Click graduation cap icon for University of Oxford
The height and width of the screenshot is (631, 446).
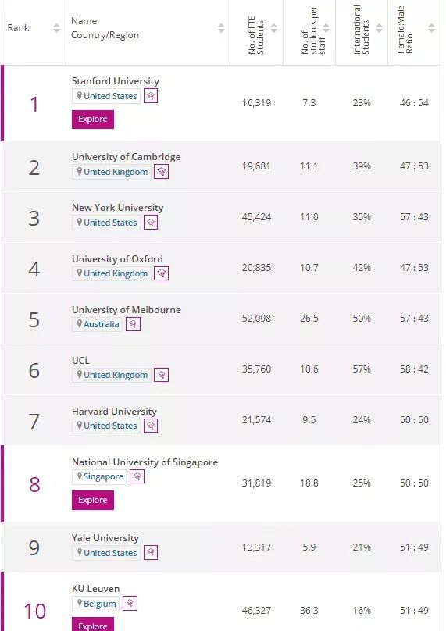tap(162, 273)
